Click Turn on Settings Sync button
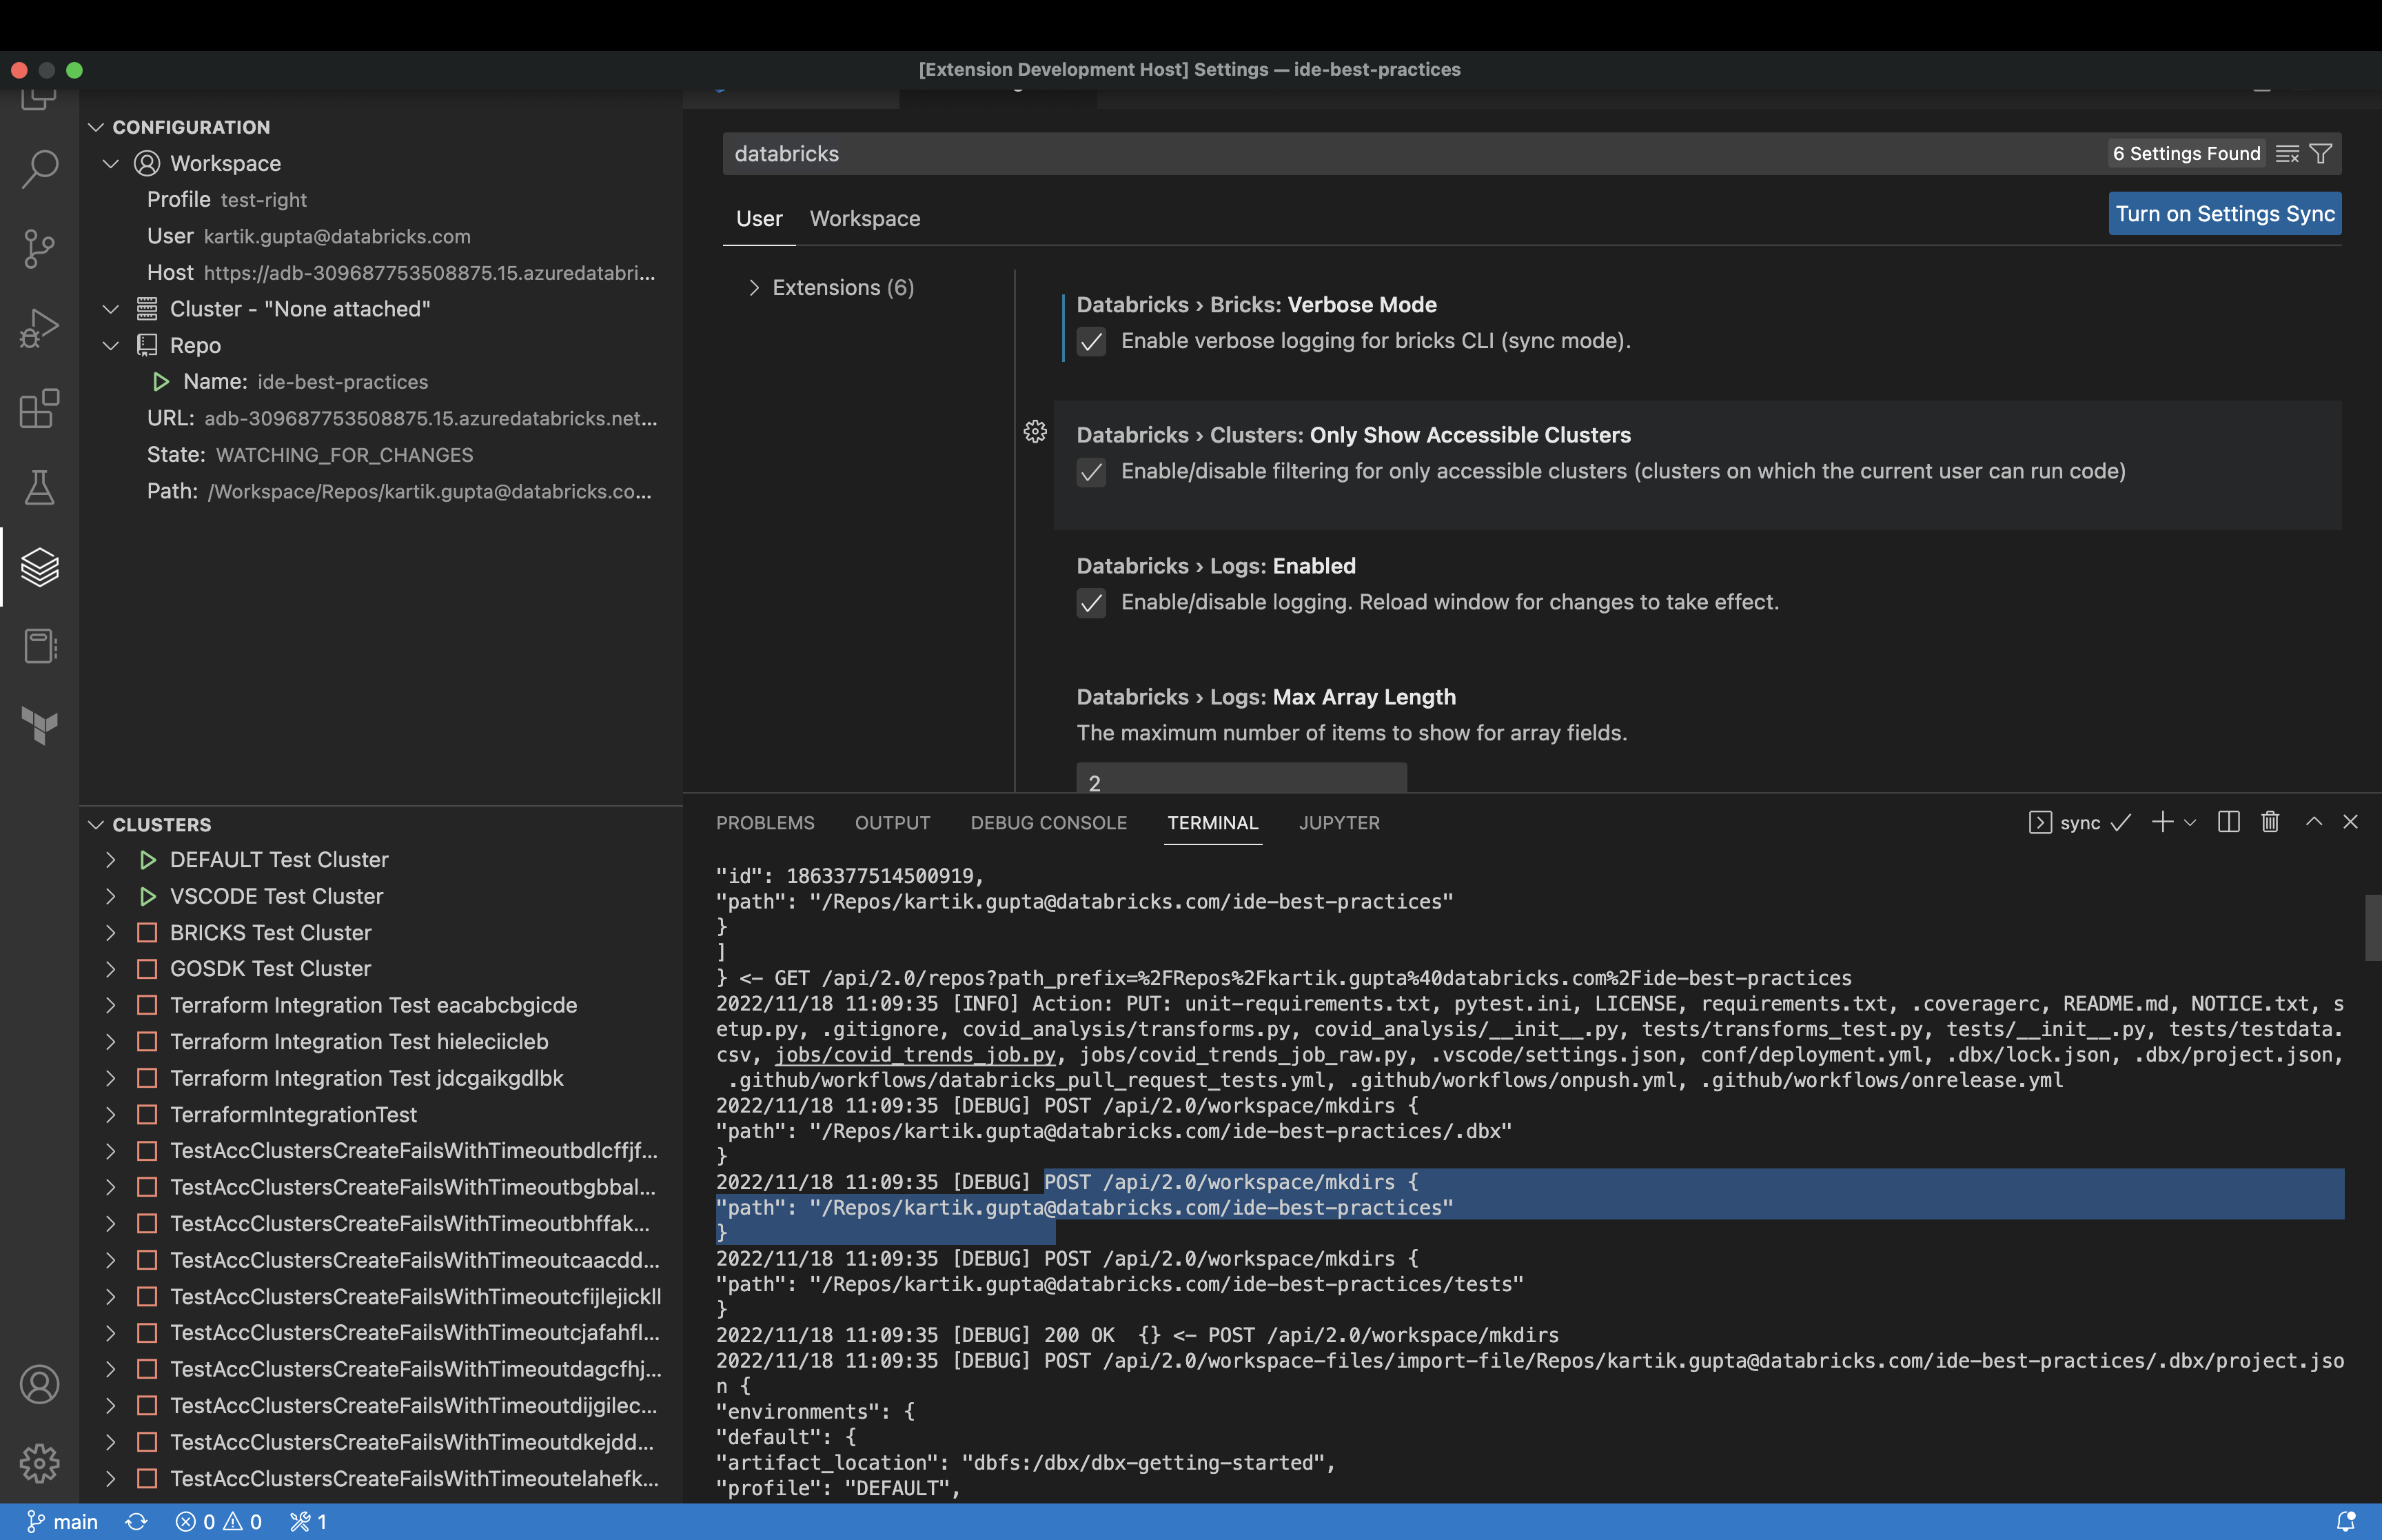This screenshot has width=2382, height=1540. [2224, 214]
